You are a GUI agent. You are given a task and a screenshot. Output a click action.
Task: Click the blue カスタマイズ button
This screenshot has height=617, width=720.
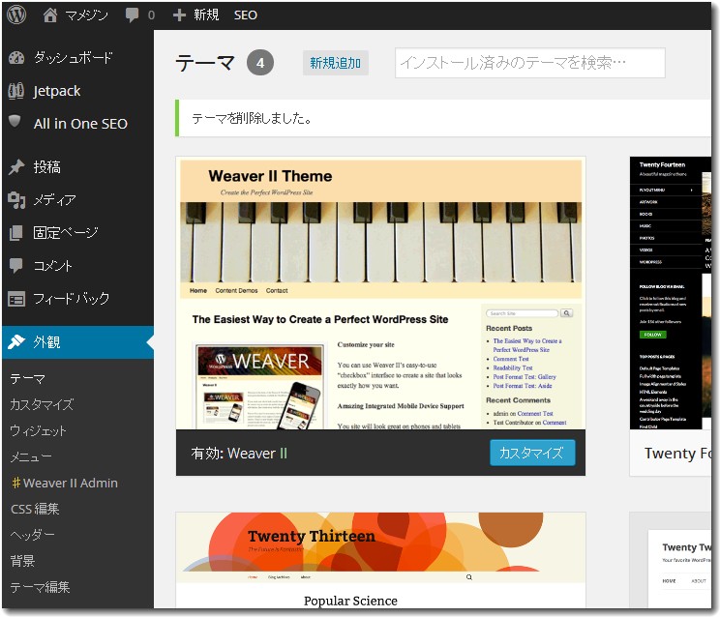(x=532, y=453)
